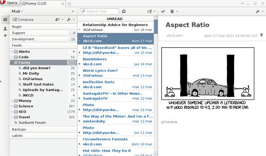Screen dimensions: 266x156
Task: Click the mail panel wrench settings icon
Action: pos(69,19)
